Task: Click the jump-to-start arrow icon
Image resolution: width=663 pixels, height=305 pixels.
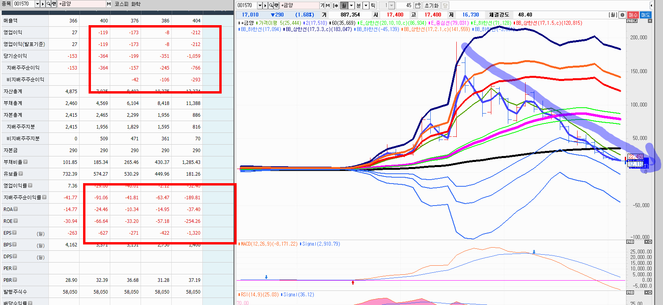Action: pos(335,6)
